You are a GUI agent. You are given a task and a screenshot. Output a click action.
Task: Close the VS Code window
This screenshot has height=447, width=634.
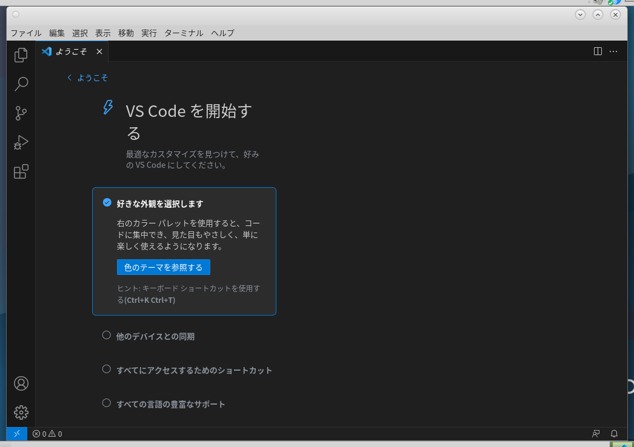point(615,15)
